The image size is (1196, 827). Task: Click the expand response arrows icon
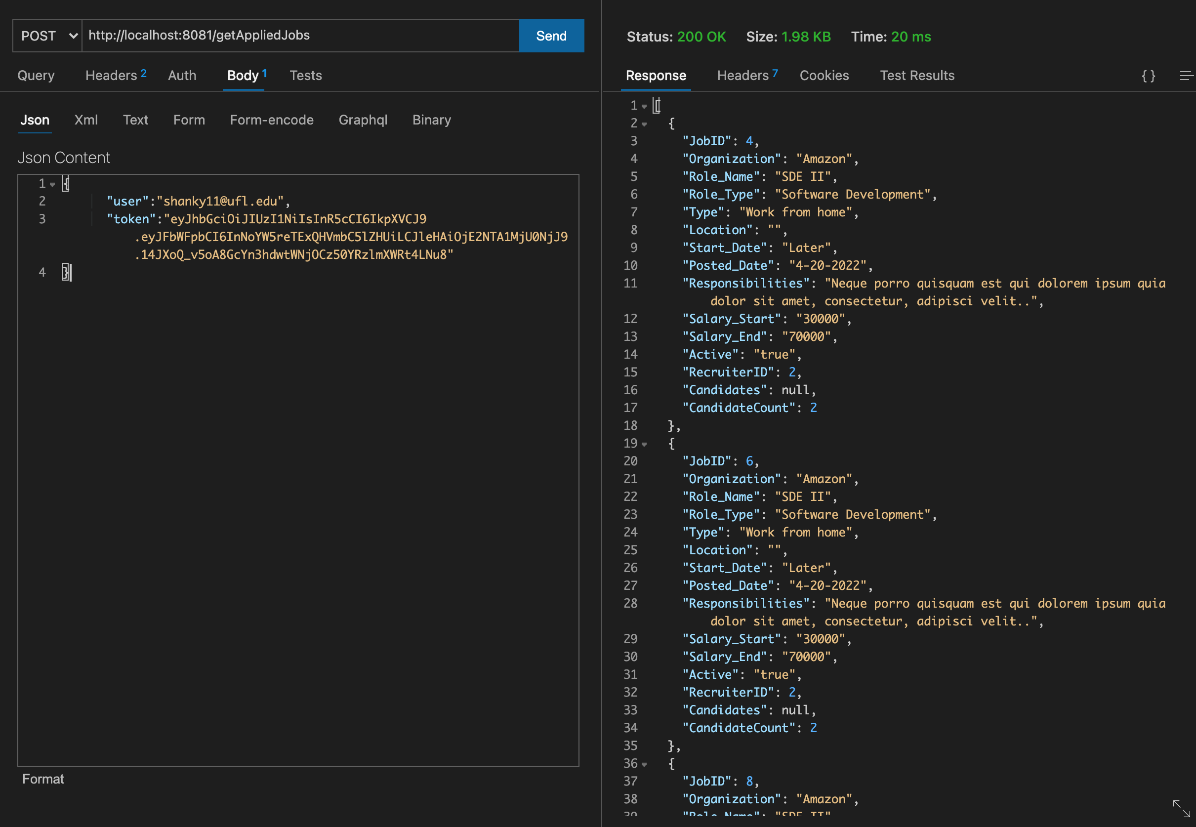pyautogui.click(x=1181, y=808)
